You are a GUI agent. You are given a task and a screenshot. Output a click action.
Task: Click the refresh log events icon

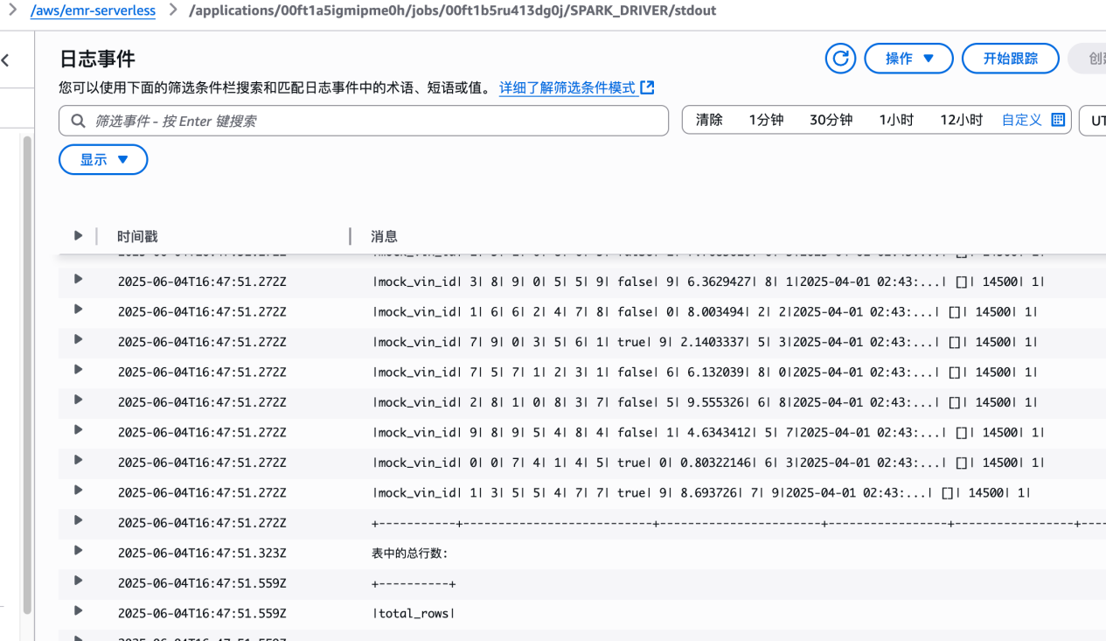840,59
